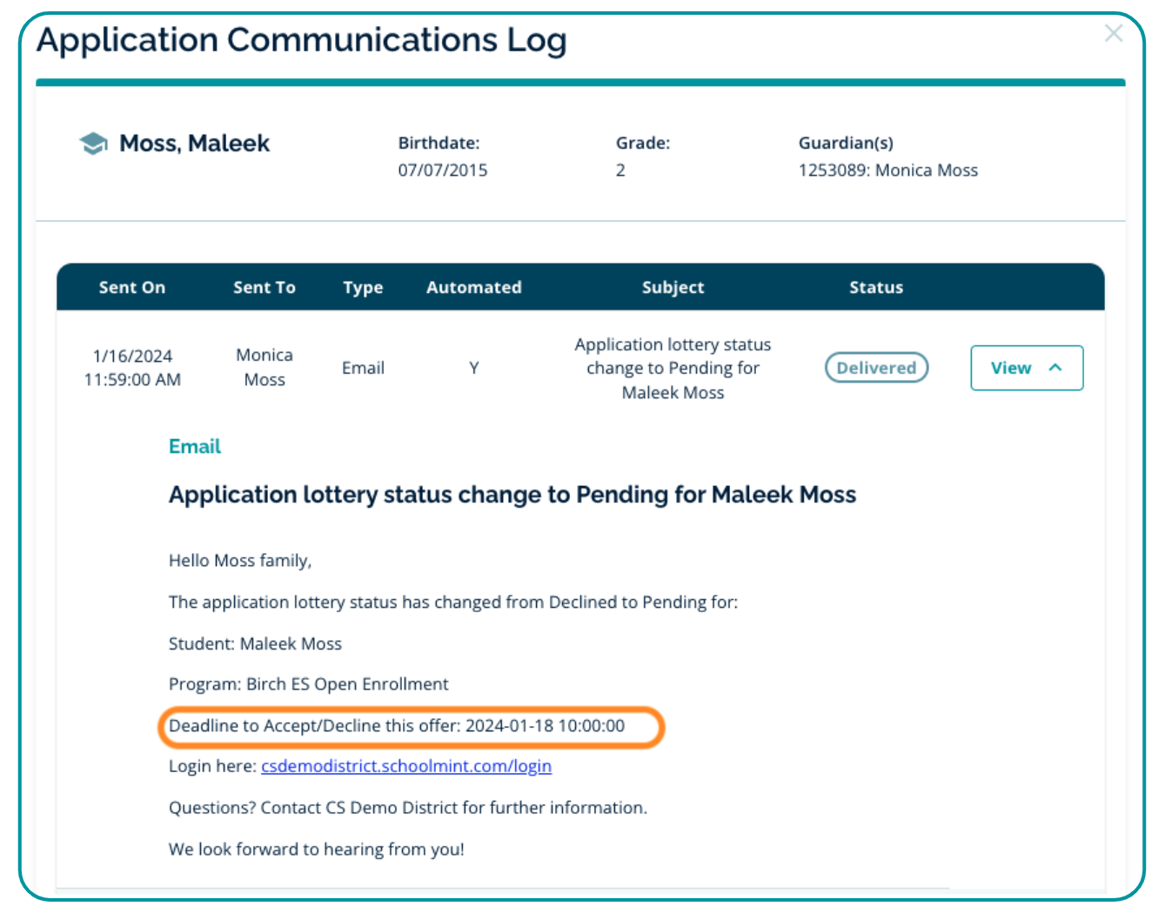Click the Delivered status badge
Image resolution: width=1165 pixels, height=906 pixels.
(875, 368)
